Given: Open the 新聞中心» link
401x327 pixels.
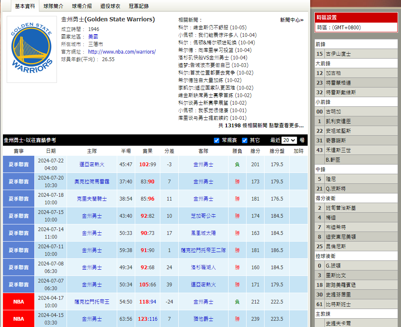Looking at the screenshot, I should 292,20.
